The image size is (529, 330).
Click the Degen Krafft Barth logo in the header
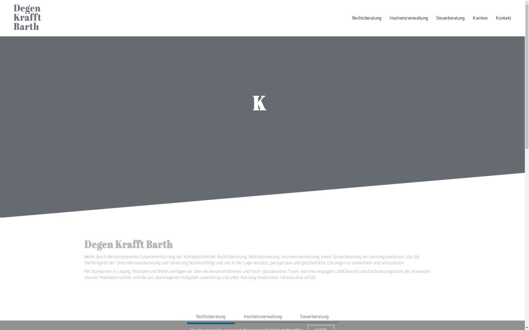click(27, 18)
